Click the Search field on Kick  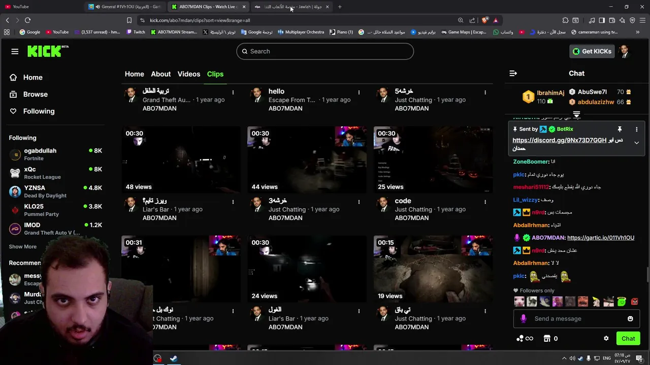click(325, 51)
